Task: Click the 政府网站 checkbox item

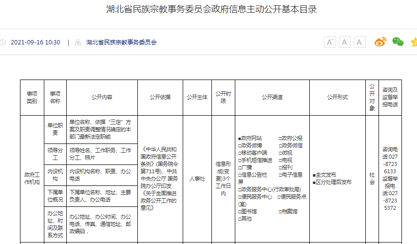Action: point(250,138)
